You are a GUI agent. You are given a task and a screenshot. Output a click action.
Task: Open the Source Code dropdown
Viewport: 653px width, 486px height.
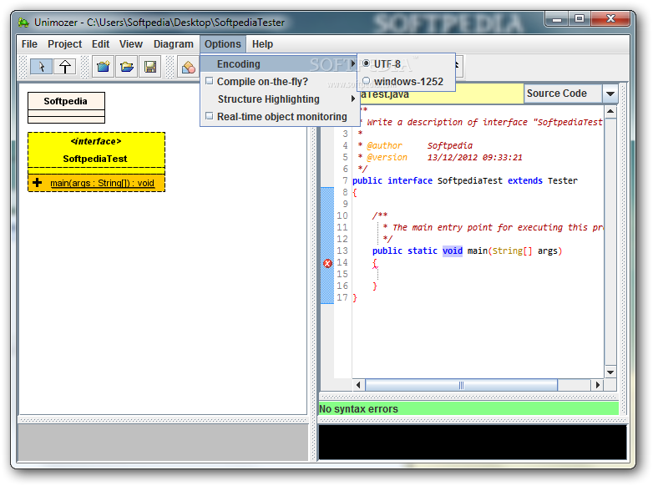(610, 94)
